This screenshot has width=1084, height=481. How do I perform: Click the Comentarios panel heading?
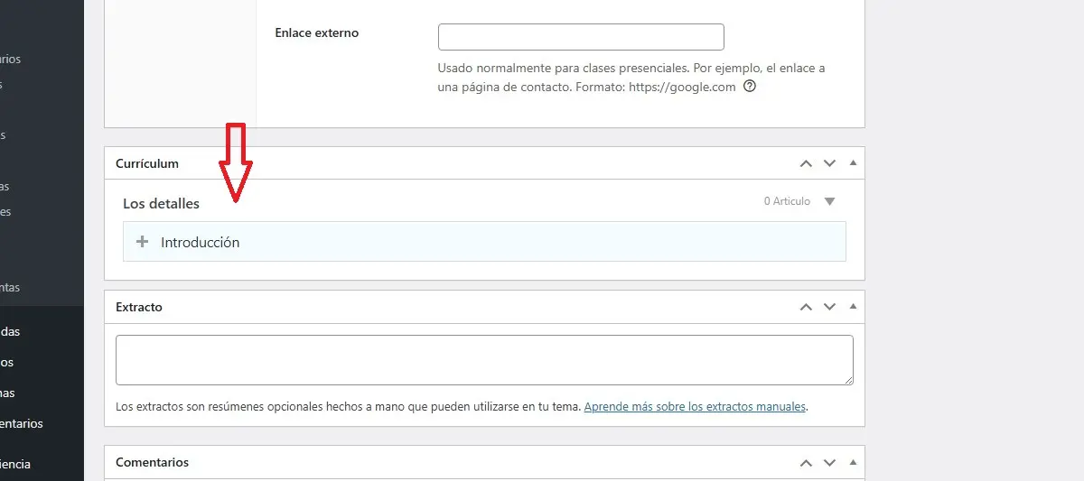coord(152,462)
